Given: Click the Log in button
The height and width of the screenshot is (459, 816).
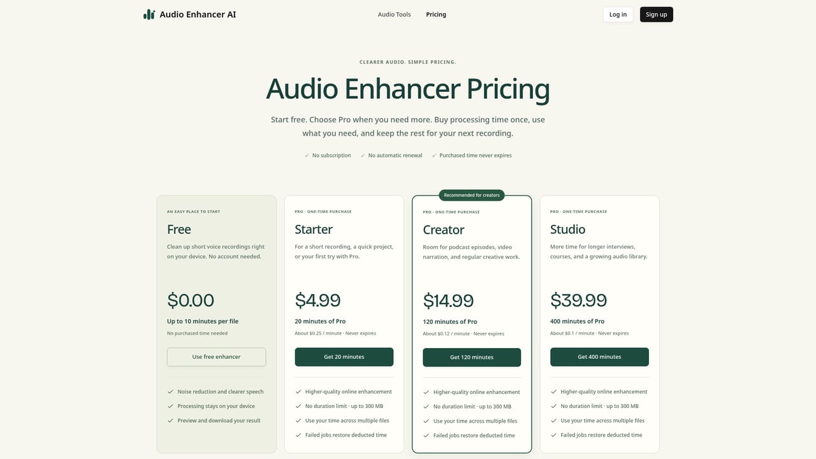Looking at the screenshot, I should [x=618, y=15].
